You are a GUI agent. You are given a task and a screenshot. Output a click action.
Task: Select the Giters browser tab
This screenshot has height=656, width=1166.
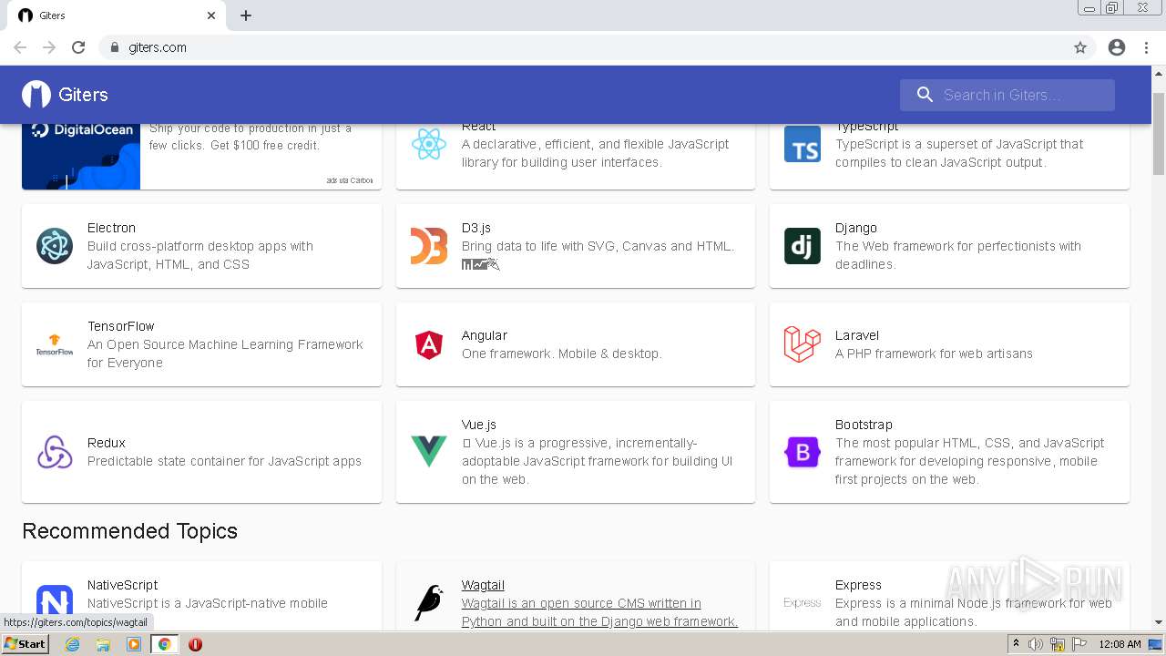point(117,15)
